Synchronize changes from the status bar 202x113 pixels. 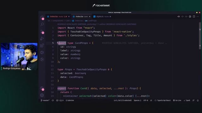tap(53, 100)
